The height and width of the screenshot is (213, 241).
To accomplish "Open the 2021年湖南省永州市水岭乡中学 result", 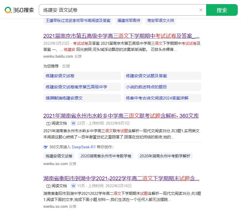I will coord(121,116).
